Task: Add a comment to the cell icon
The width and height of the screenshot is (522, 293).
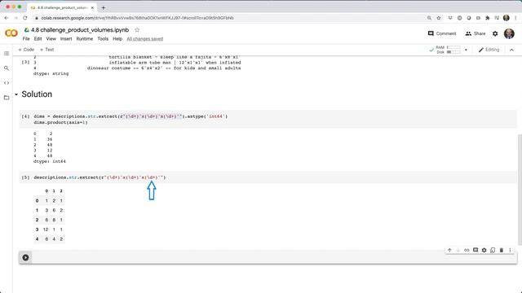Action: [x=476, y=250]
